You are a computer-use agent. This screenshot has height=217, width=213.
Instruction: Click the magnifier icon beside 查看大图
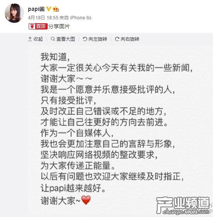click(x=53, y=39)
